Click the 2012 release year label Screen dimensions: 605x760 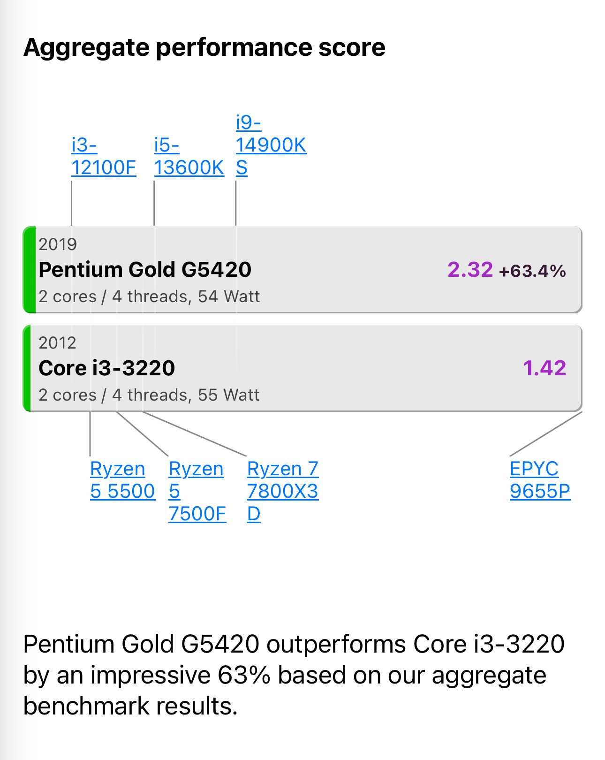(x=57, y=342)
